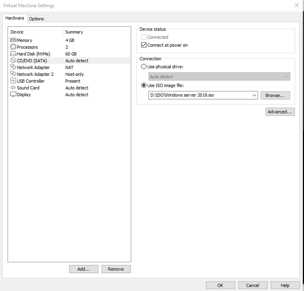Click Browse to choose an ISO file

pos(275,95)
